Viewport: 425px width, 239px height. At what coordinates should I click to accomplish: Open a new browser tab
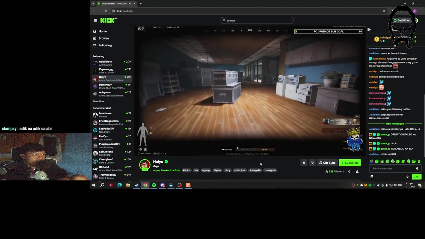pos(140,4)
